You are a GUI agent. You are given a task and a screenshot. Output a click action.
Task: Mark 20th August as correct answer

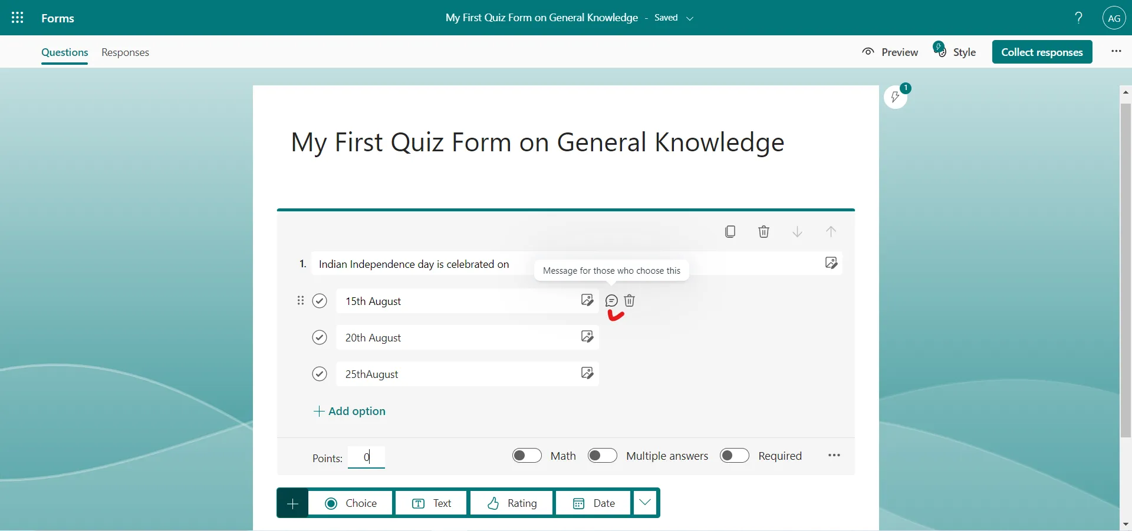pyautogui.click(x=320, y=337)
